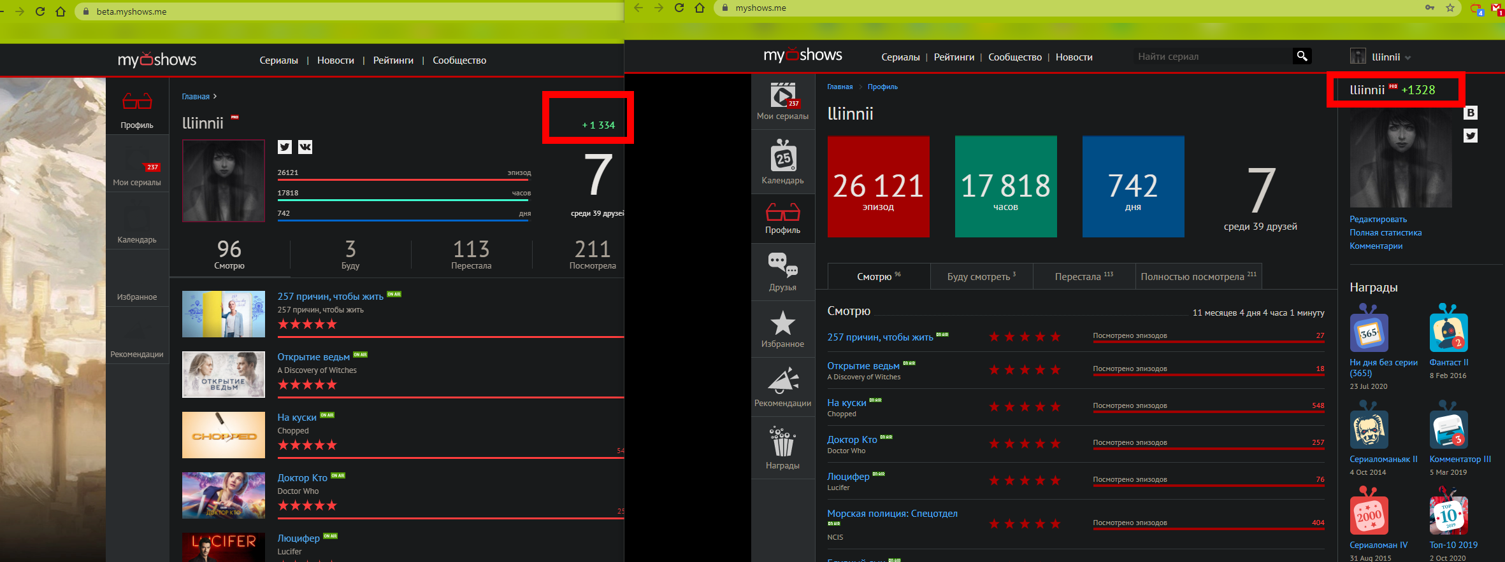
Task: Open Избранное star icon in right sidebar
Action: coord(783,323)
